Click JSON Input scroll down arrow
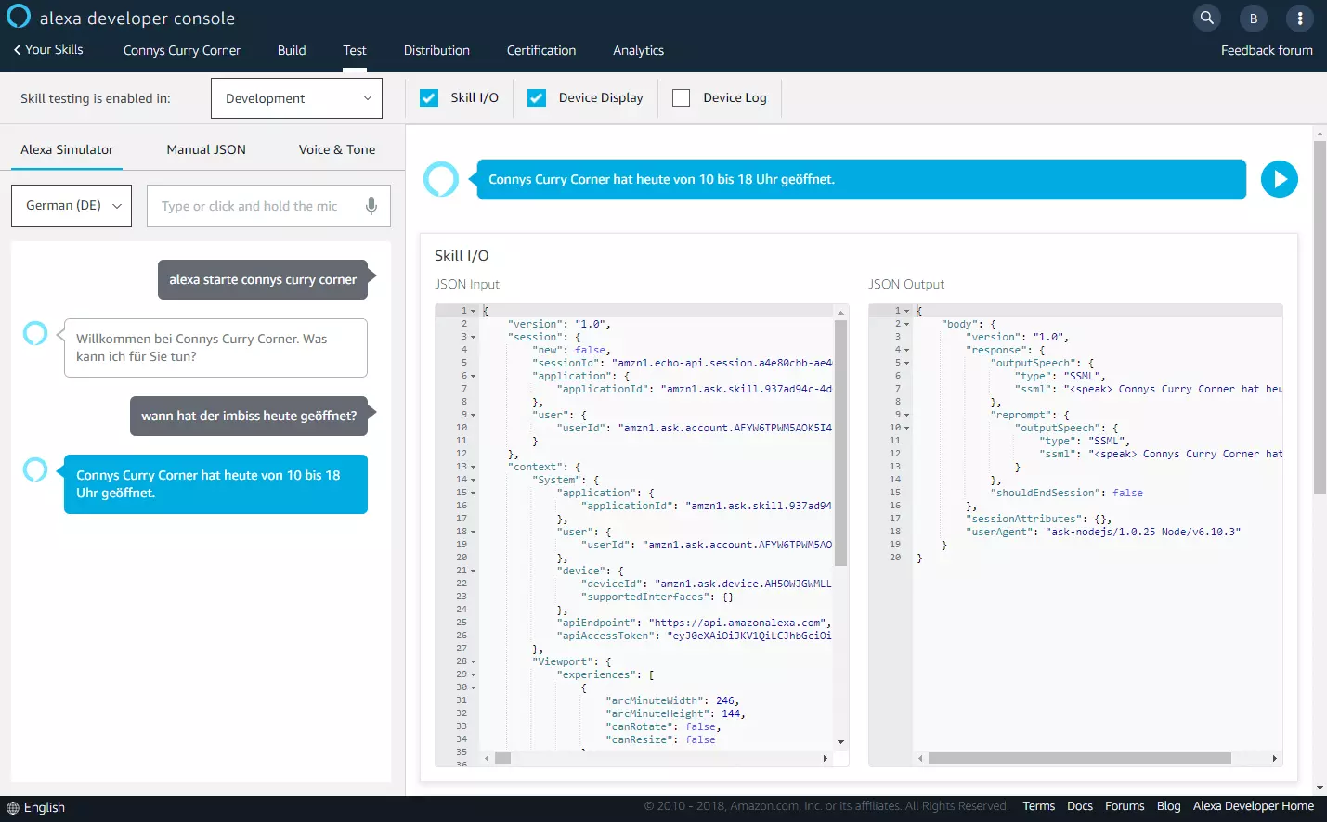This screenshot has height=822, width=1327. click(x=840, y=741)
